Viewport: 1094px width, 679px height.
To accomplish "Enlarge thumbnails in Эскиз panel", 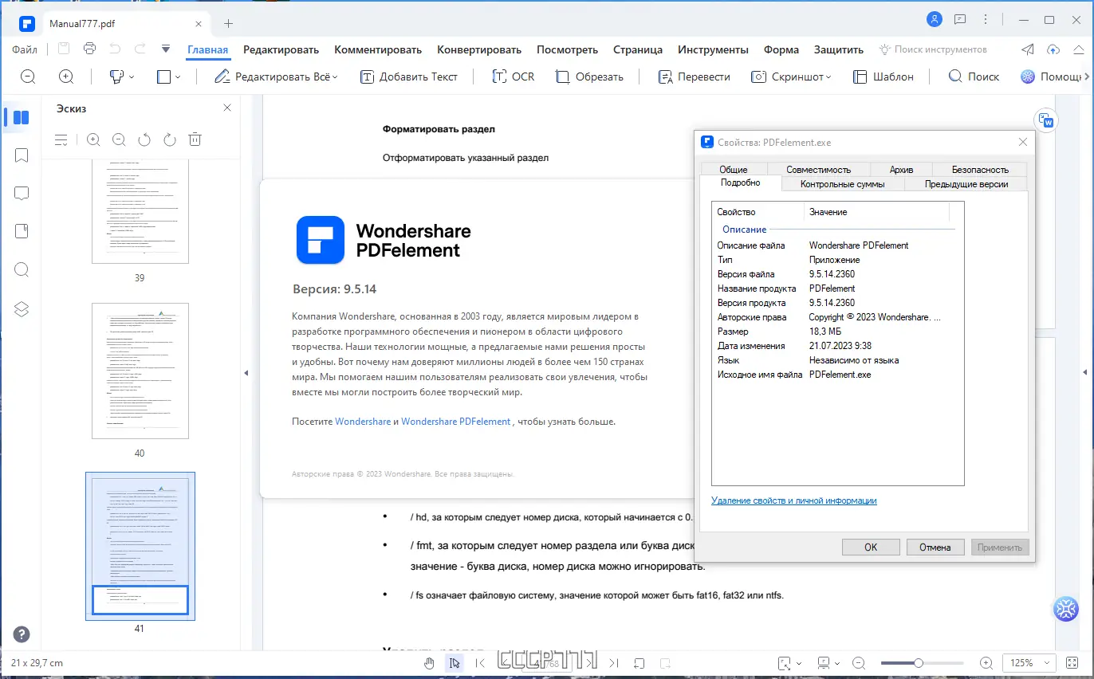I will pos(93,139).
